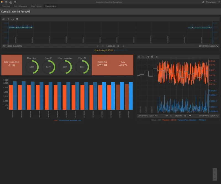Click flow chart end time 09/18/2026 5:06:36 PM
This screenshot has width=221, height=184.
pyautogui.click(x=209, y=46)
